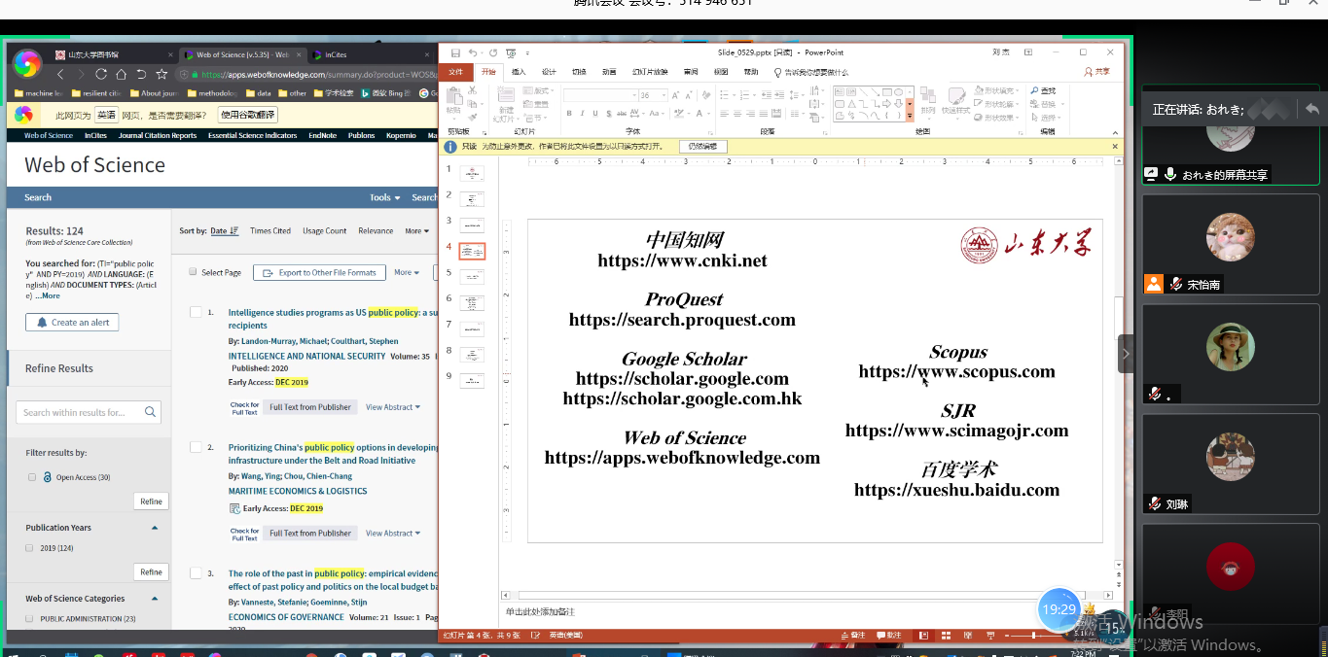
Task: Open the 插入 (Insert) ribbon tab
Action: 519,72
